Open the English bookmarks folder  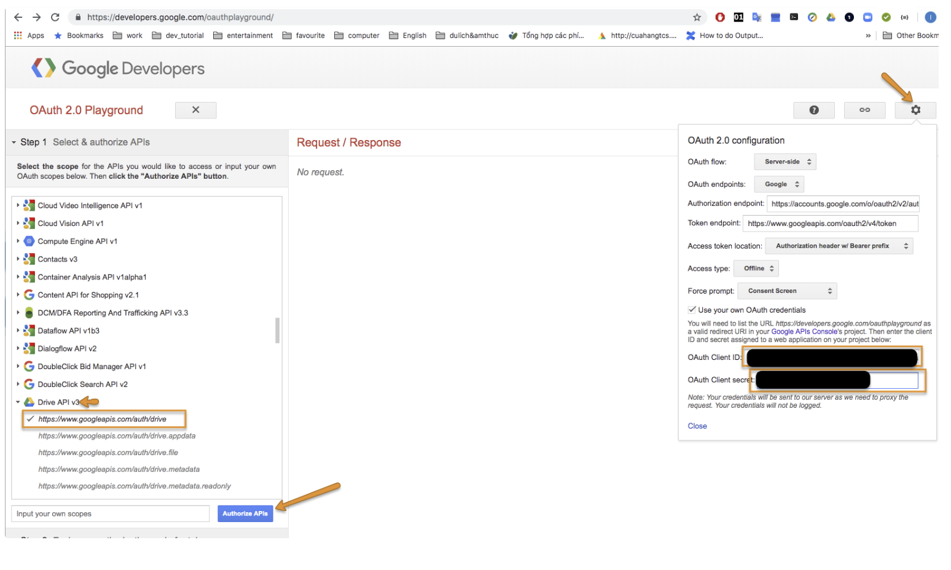pyautogui.click(x=408, y=36)
